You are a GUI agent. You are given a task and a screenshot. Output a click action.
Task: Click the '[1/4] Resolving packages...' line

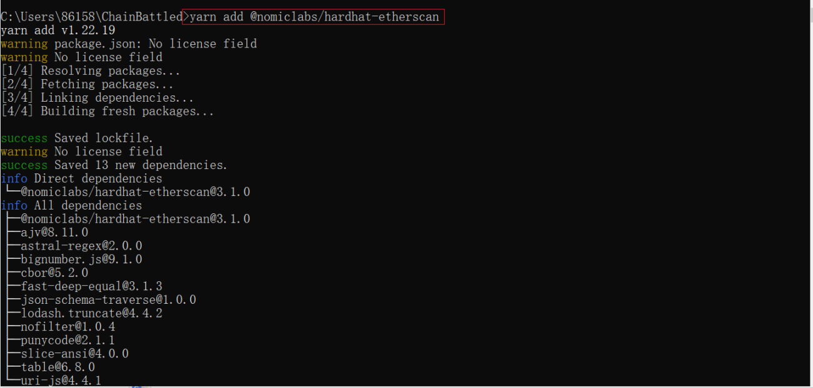point(91,70)
